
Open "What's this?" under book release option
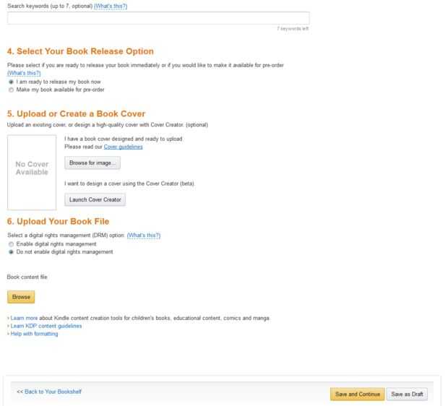point(24,73)
